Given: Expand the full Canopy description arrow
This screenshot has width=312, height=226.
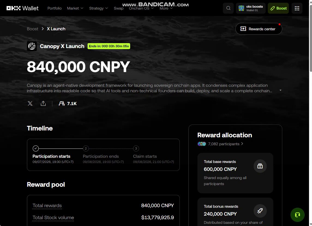Looking at the screenshot, I should click(280, 90).
